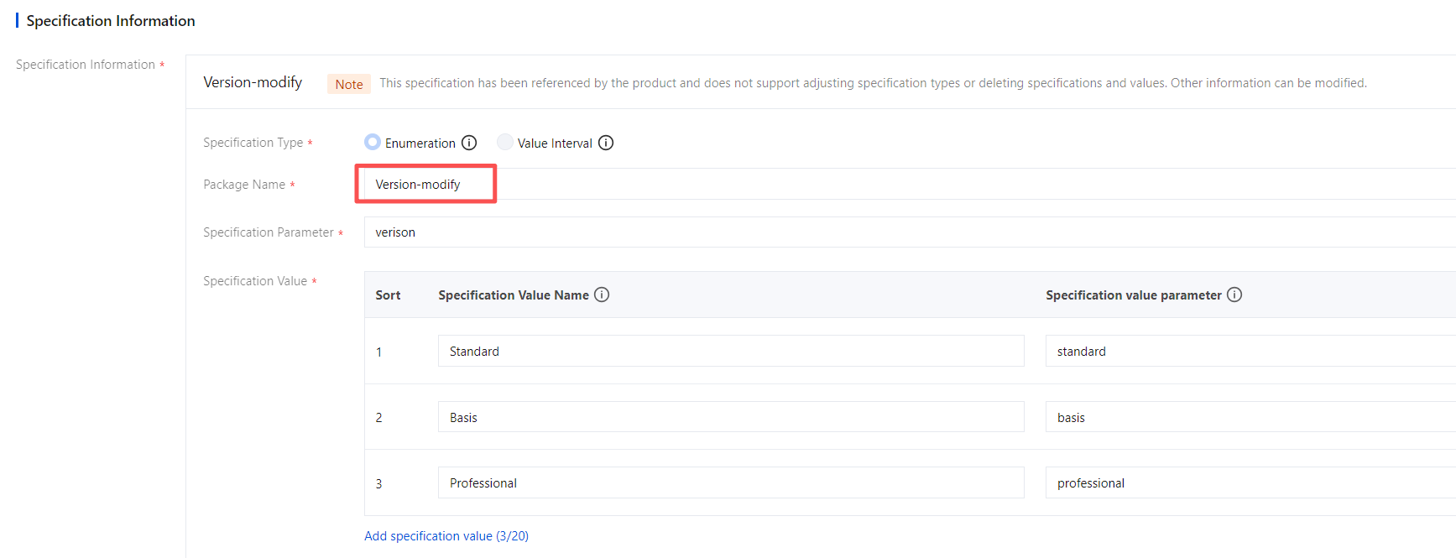Click the note text about referenced specification
Image resolution: width=1456 pixels, height=558 pixels.
click(873, 83)
